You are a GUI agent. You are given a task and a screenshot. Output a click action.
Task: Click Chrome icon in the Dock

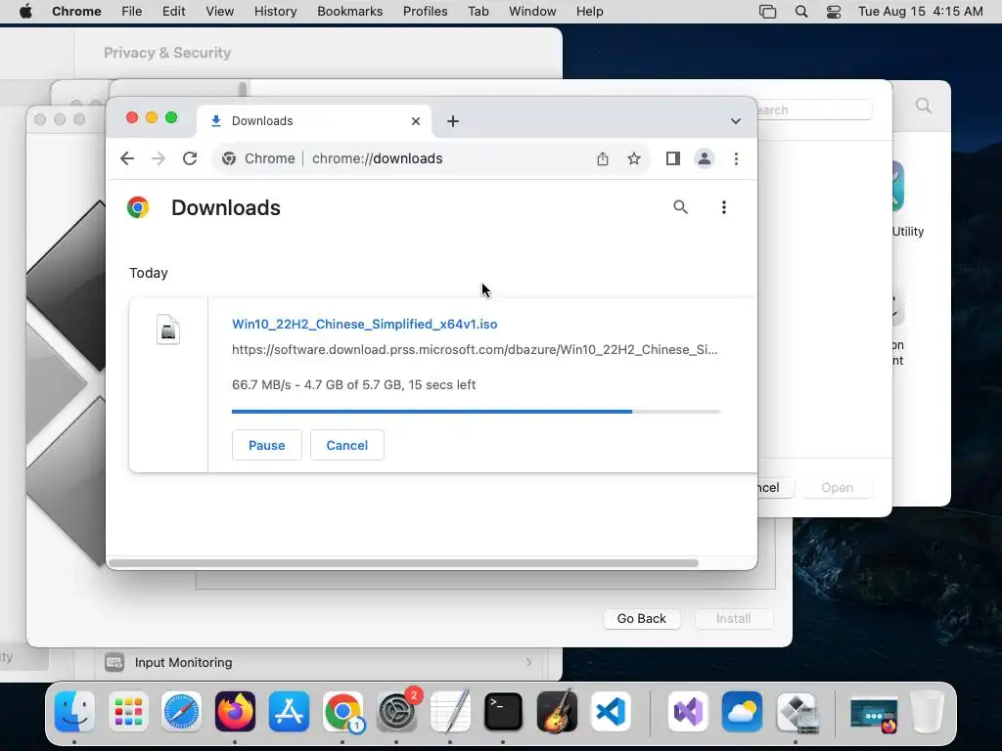coord(342,712)
